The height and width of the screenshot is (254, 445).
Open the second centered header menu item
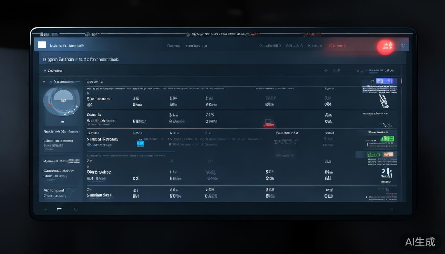[x=196, y=46]
